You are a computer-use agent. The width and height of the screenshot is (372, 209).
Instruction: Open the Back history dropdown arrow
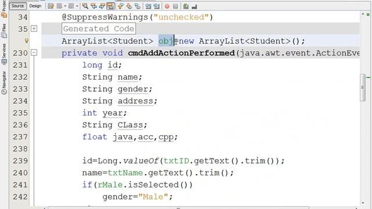65,6
